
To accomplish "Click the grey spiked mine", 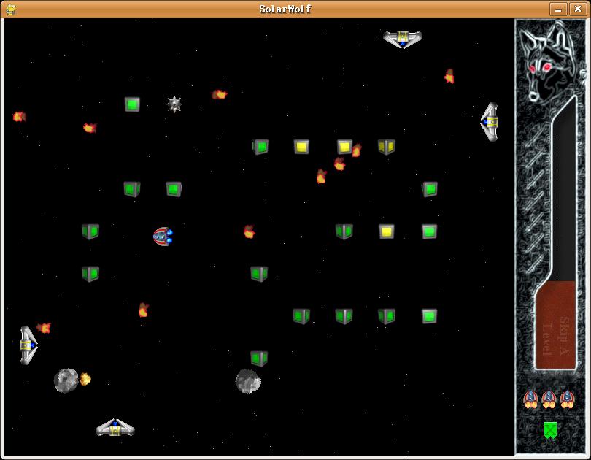I will tap(174, 104).
